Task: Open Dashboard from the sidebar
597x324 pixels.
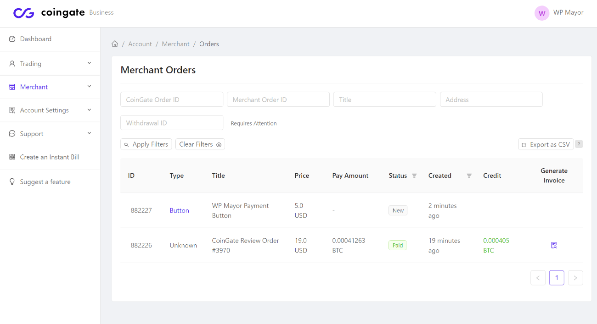Action: coord(50,39)
